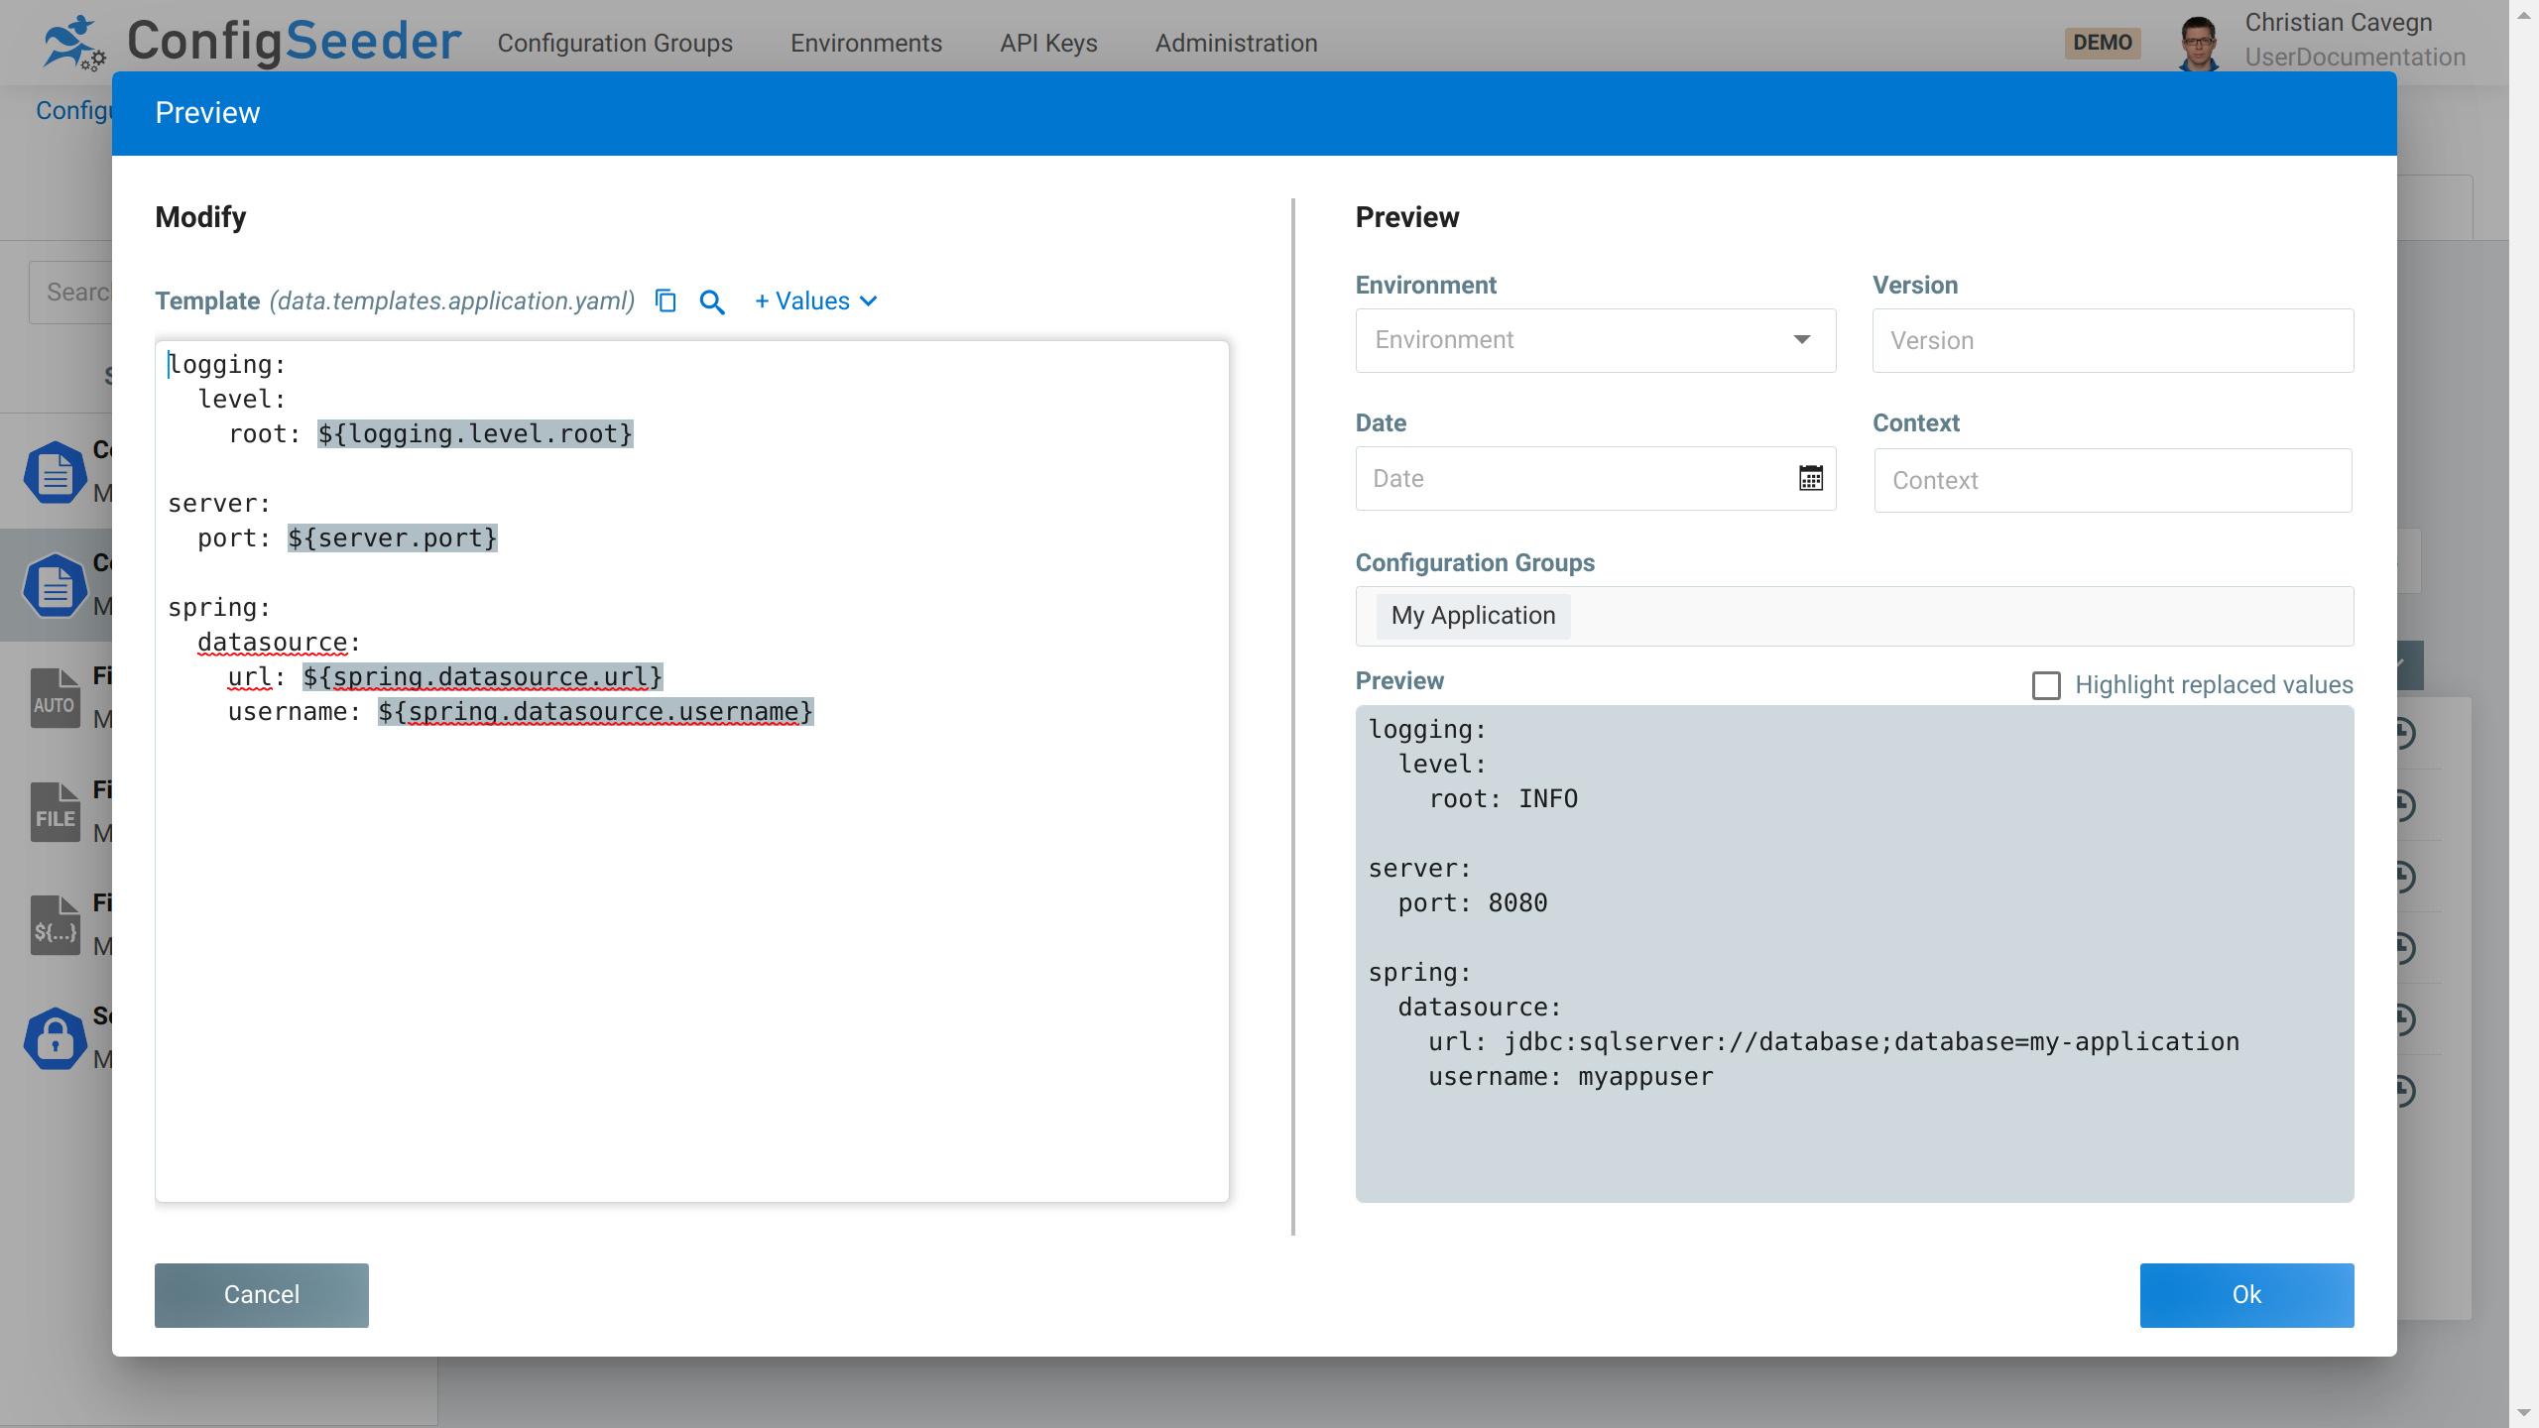Select the FILE file entry in the sidebar

point(55,812)
